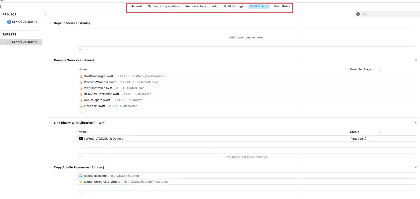Click the Compiler Flags column header
The image size is (420, 199).
click(360, 69)
